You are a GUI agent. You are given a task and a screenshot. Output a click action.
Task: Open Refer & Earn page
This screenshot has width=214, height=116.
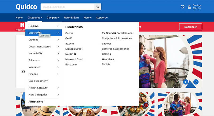[x=71, y=18]
